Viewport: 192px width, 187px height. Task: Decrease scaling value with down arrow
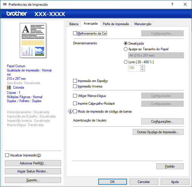tap(142, 69)
